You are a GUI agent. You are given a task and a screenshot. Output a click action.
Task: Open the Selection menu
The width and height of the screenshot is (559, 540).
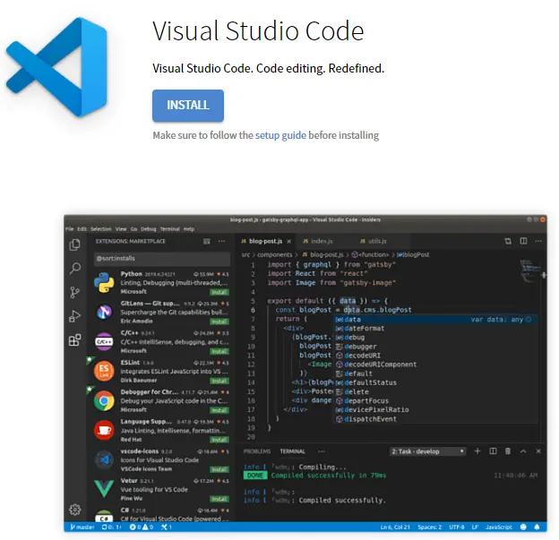(101, 229)
